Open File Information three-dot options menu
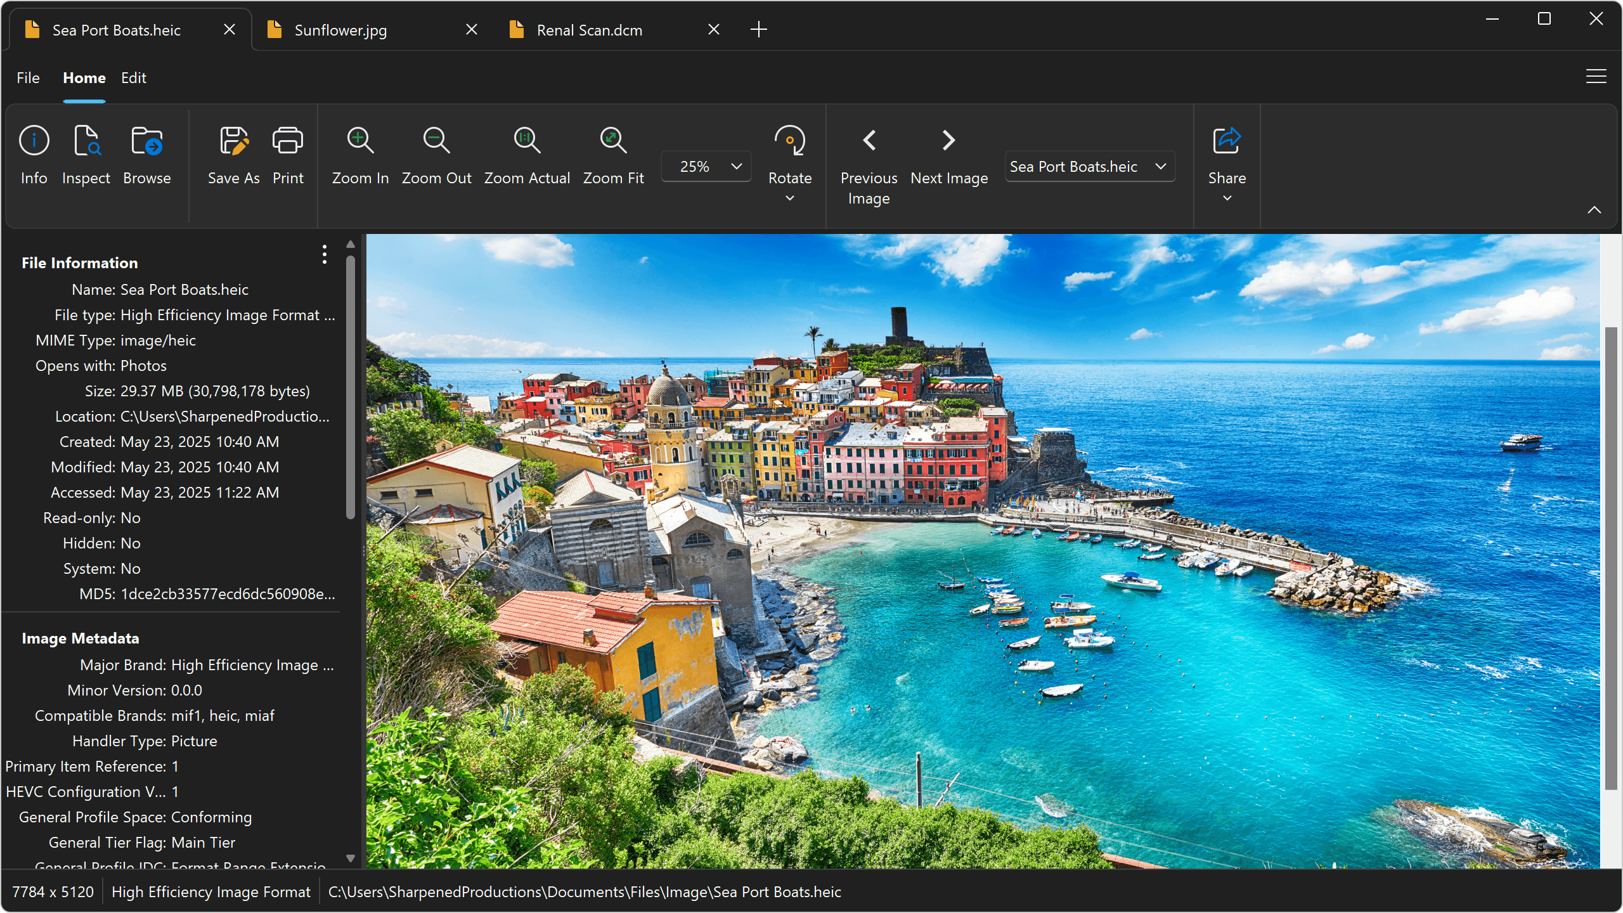The height and width of the screenshot is (913, 1623). click(x=325, y=255)
